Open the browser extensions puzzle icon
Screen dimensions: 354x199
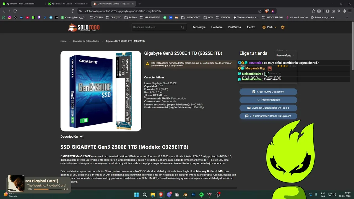pos(313,11)
